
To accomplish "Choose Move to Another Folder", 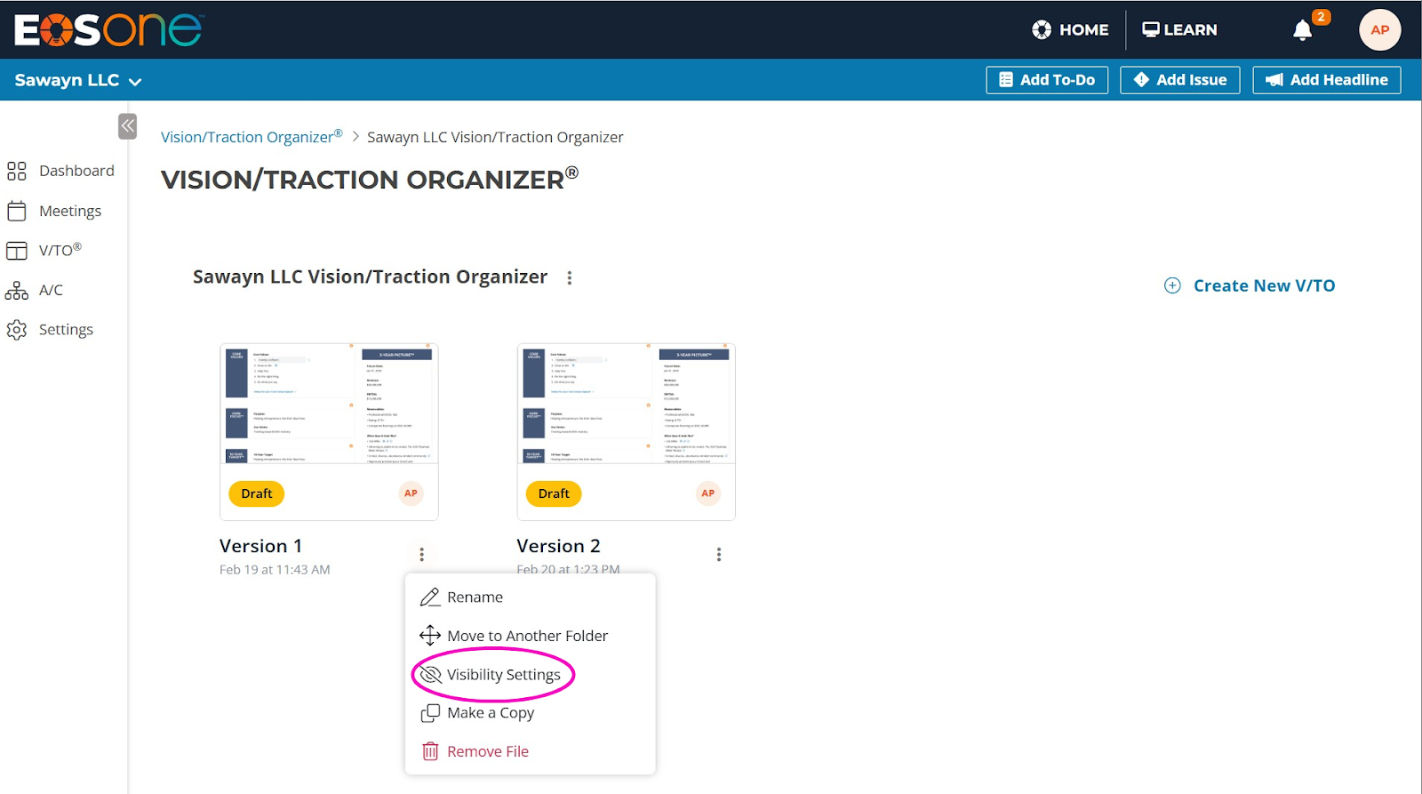I will [x=531, y=636].
